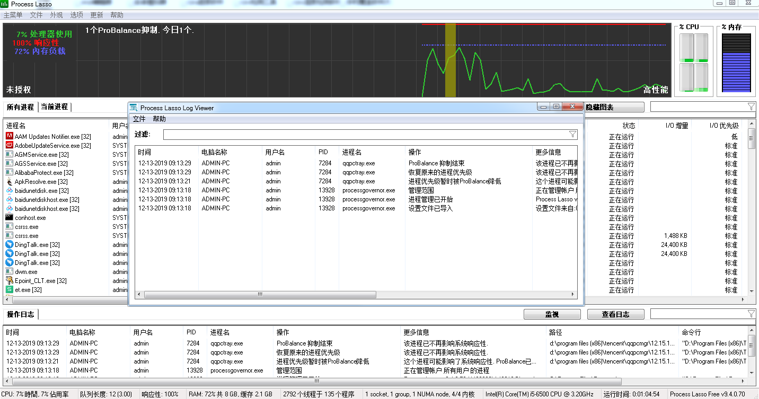Click the funnel icon beside 查看日志 search box
Image resolution: width=759 pixels, height=399 pixels.
[751, 314]
